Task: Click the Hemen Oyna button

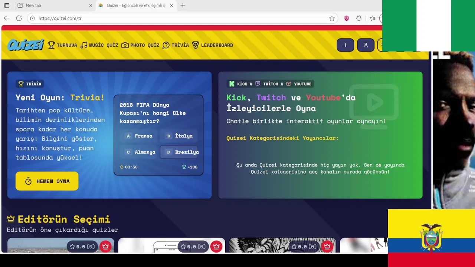Action: (x=47, y=181)
